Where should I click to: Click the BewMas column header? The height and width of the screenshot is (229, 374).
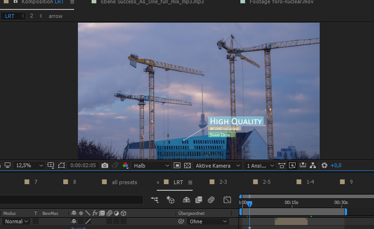point(51,213)
